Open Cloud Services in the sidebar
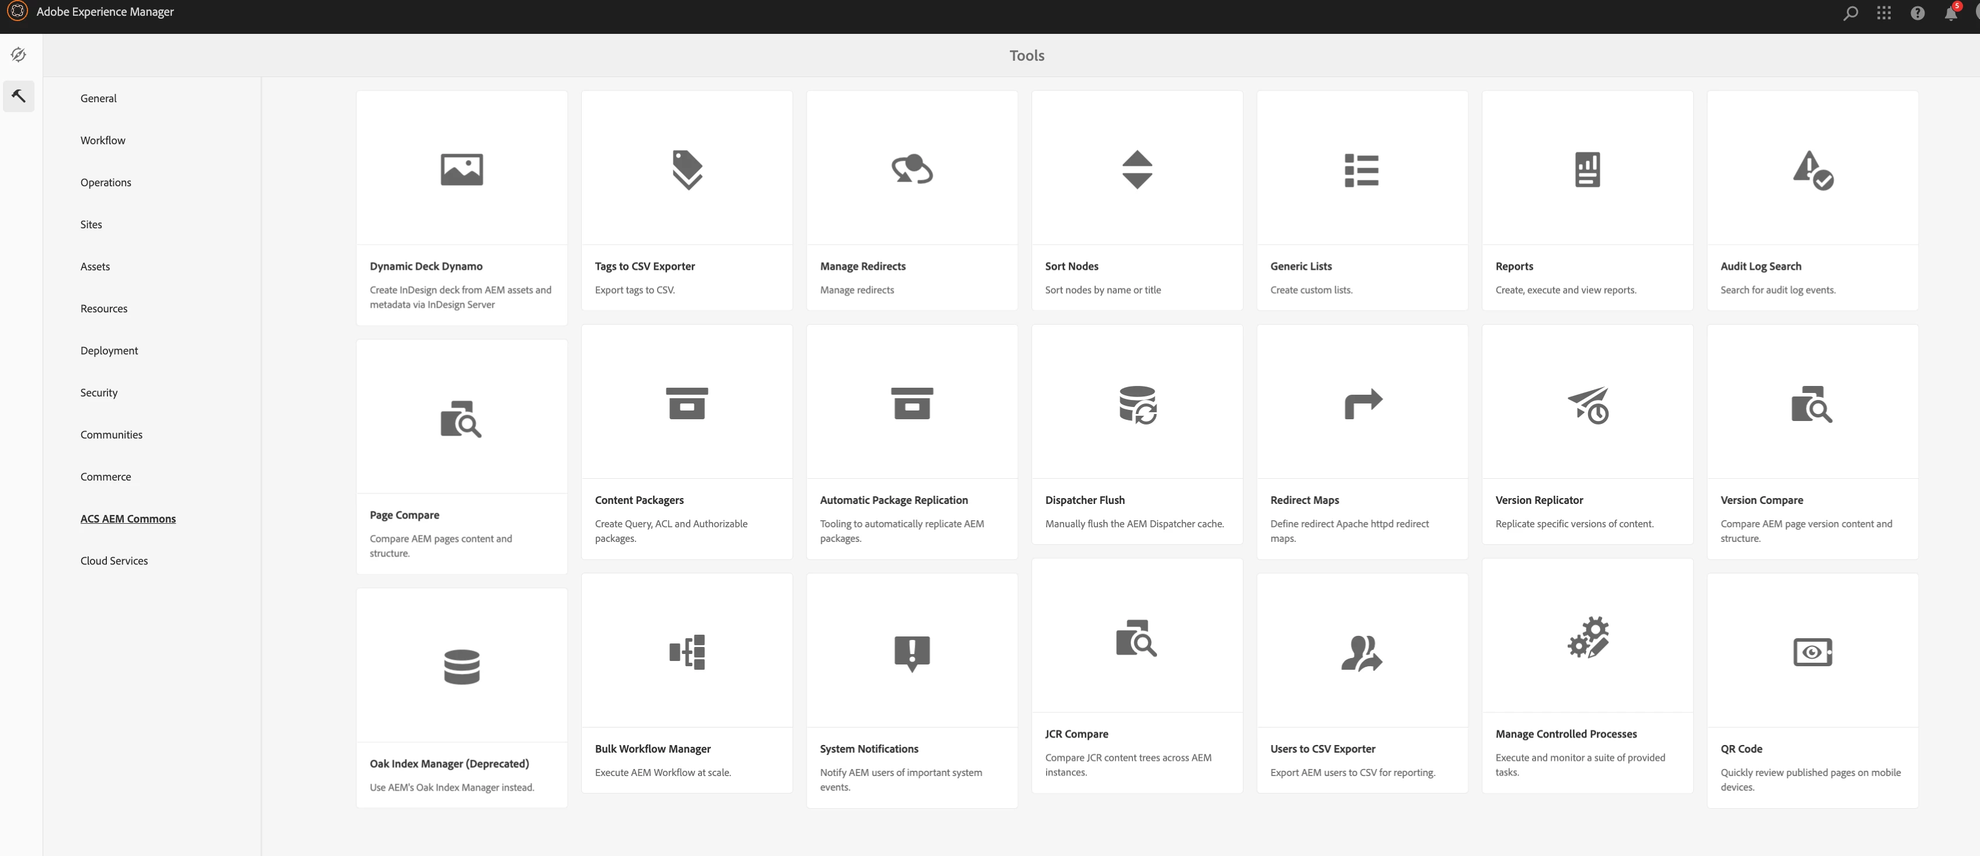Image resolution: width=1980 pixels, height=856 pixels. pyautogui.click(x=114, y=561)
